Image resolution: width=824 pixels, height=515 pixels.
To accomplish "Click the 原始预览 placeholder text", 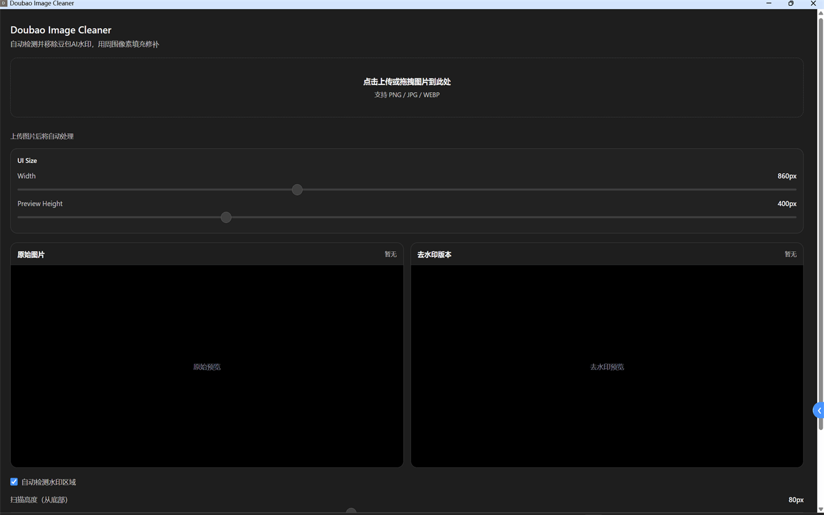I will [x=207, y=367].
